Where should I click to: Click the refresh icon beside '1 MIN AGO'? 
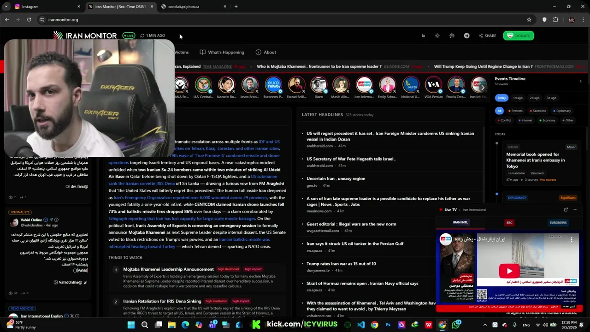point(142,36)
